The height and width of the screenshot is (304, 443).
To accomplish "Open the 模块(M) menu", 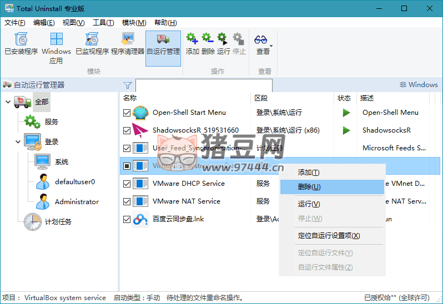I will 134,23.
